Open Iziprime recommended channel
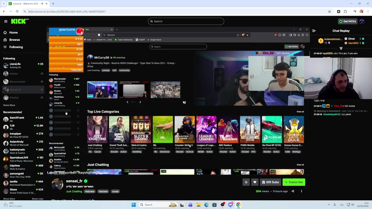 [x=23, y=167]
